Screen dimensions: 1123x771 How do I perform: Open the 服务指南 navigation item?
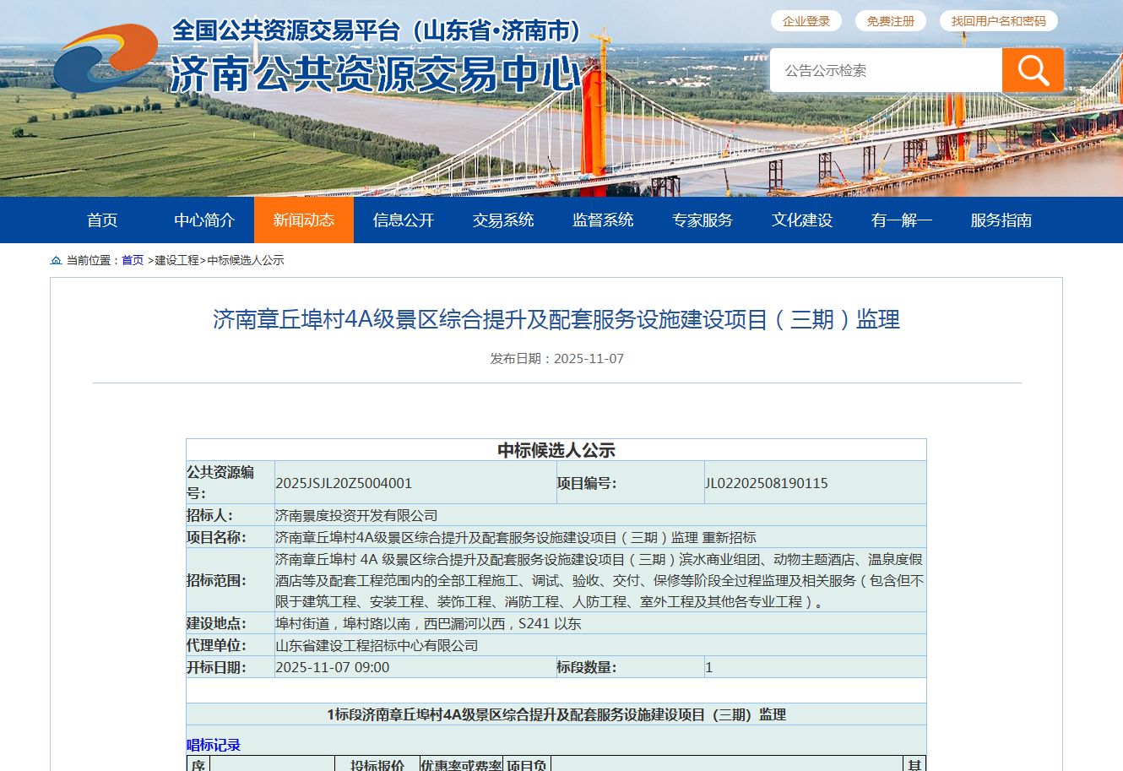click(1001, 220)
